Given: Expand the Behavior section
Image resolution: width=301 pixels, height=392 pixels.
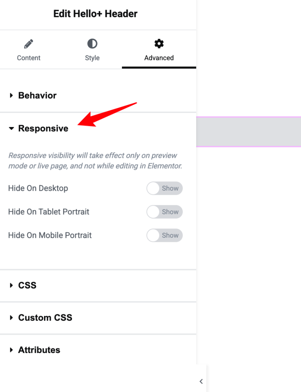Looking at the screenshot, I should point(98,95).
